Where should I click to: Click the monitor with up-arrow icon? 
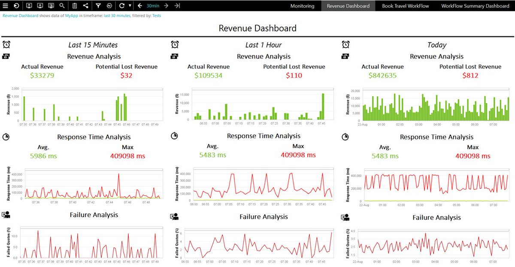[x=29, y=6]
